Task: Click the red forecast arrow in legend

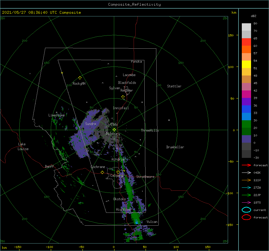Action: 246,165
